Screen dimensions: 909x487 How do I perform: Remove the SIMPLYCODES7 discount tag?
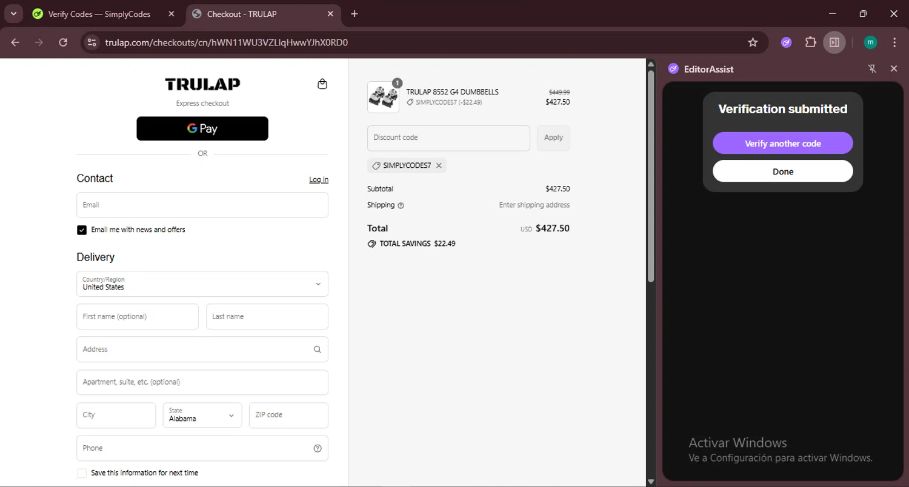point(439,165)
